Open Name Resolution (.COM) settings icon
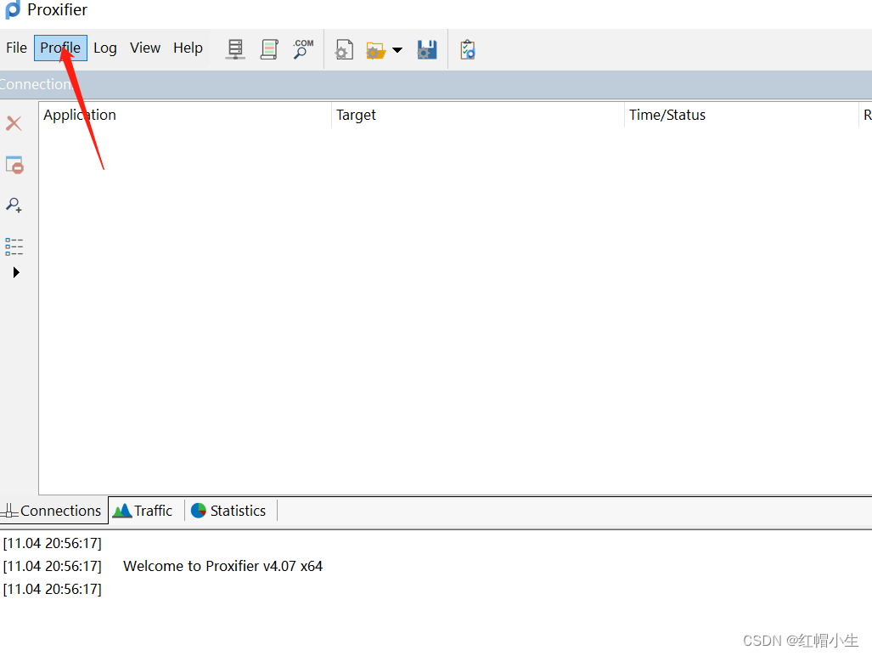This screenshot has height=656, width=872. 303,49
